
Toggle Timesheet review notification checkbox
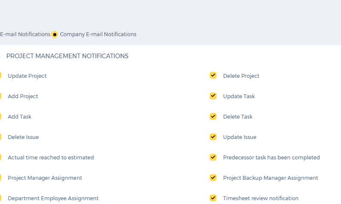point(213,198)
